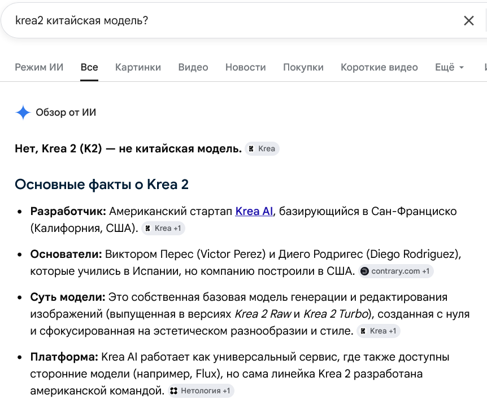This screenshot has width=487, height=408.
Task: Click the bold text 'Платформа:'
Action: click(x=64, y=357)
